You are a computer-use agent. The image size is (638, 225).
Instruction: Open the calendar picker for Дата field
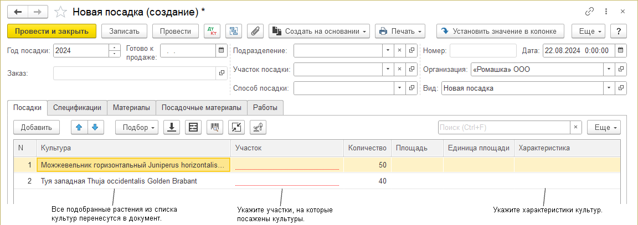tap(621, 50)
